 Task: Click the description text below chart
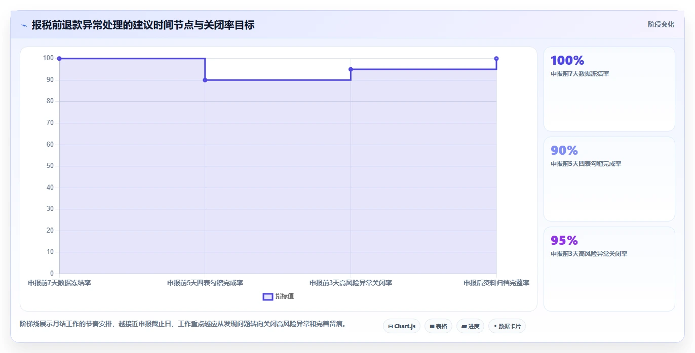[x=184, y=324]
